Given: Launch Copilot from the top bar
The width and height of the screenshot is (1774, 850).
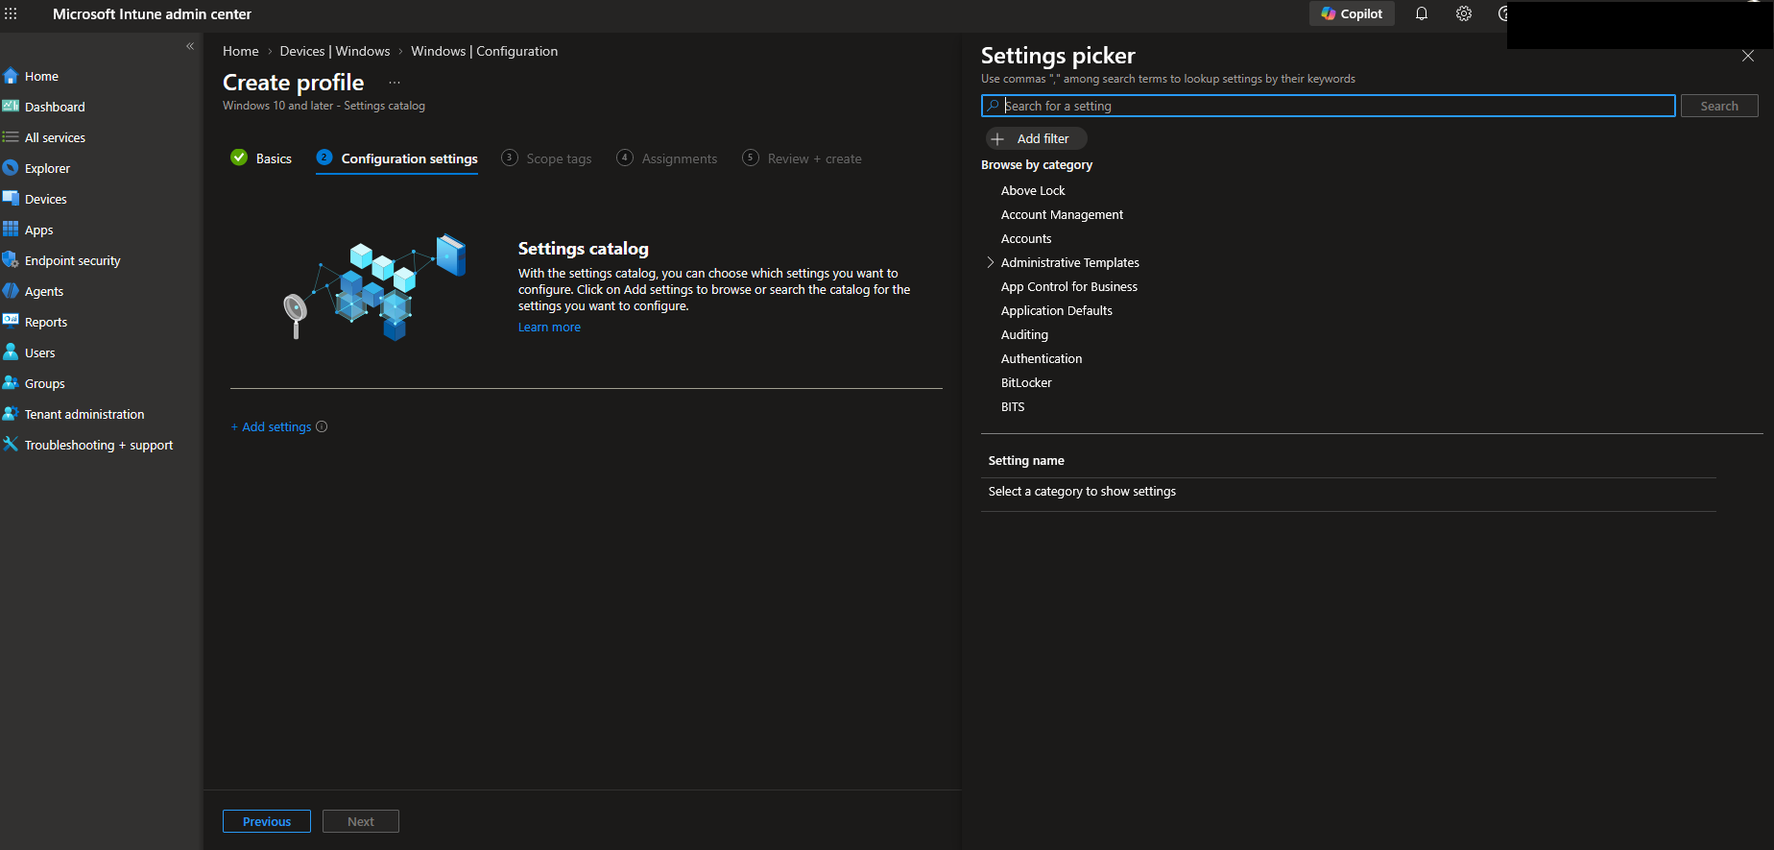Looking at the screenshot, I should tap(1352, 13).
